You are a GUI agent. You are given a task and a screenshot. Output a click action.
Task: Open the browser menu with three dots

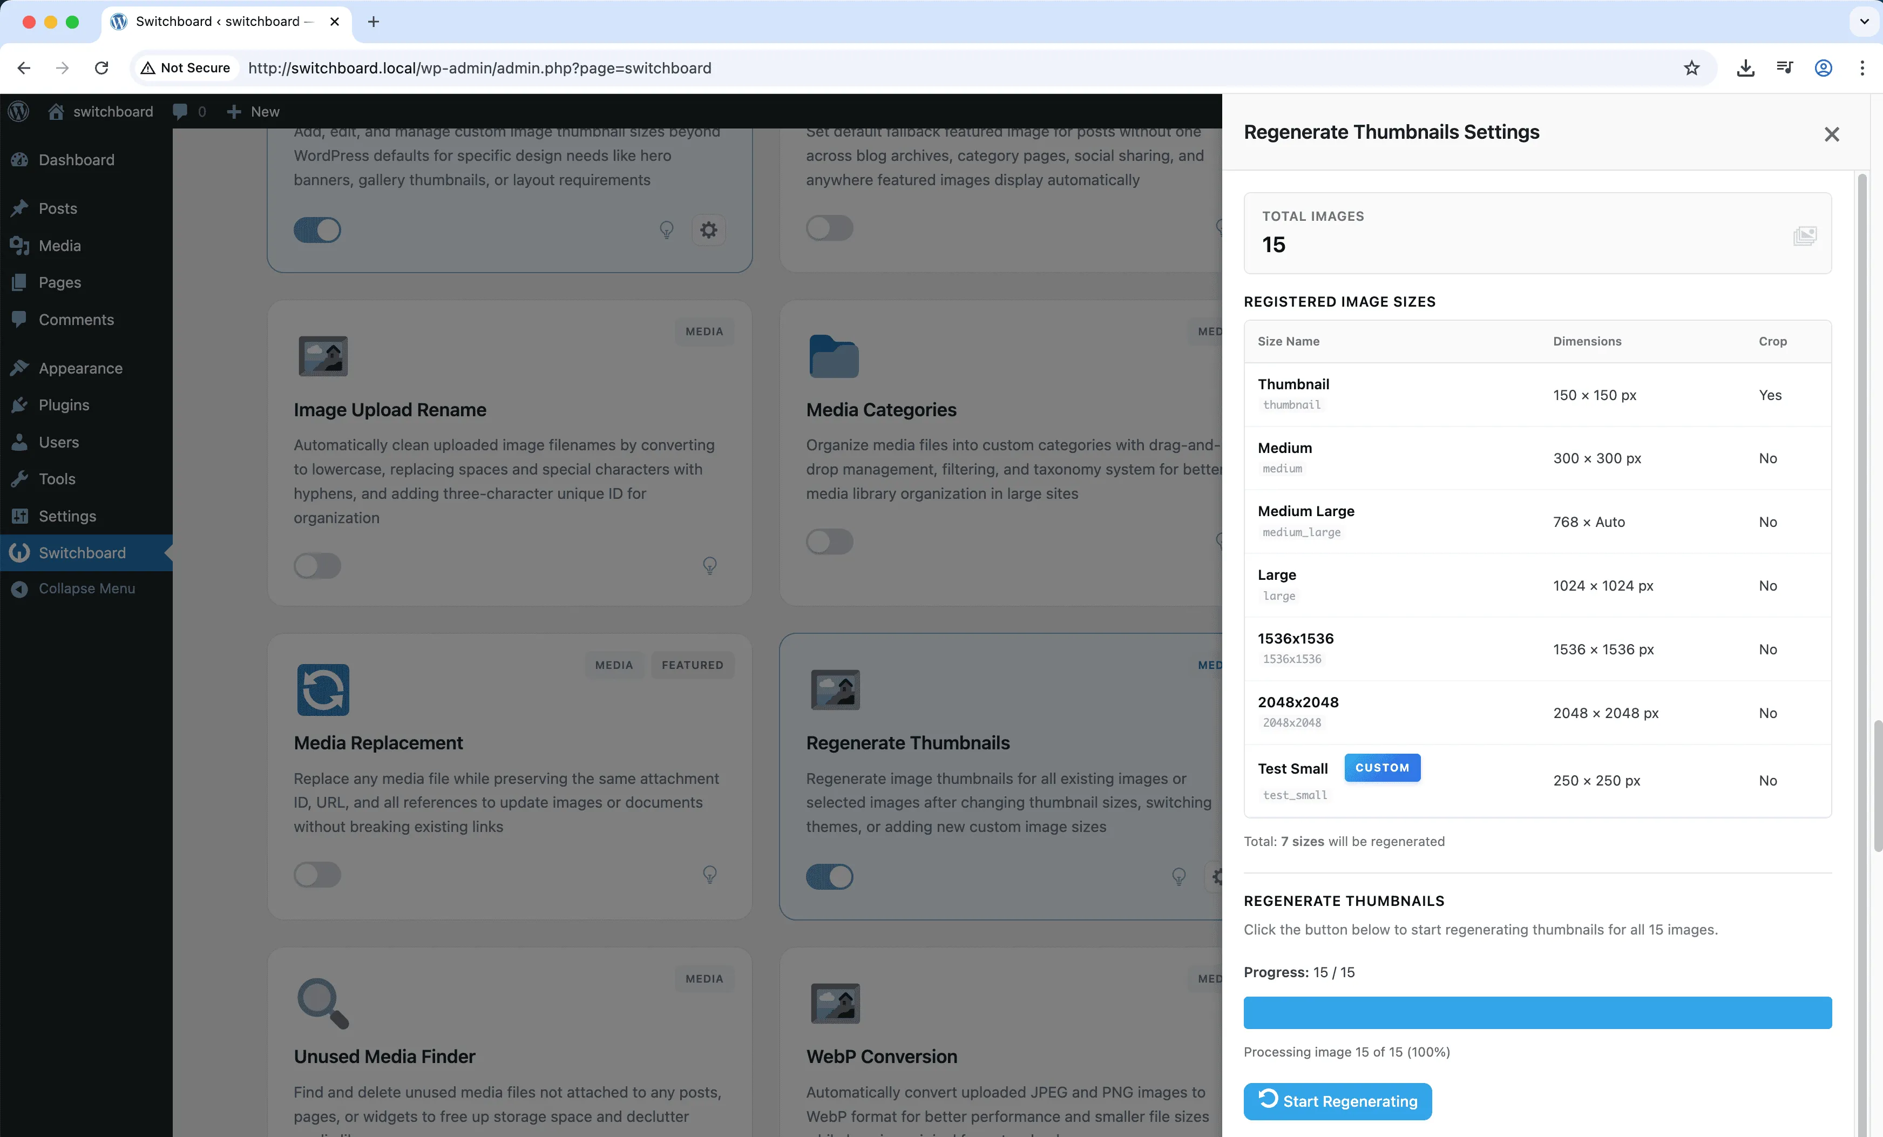[x=1863, y=68]
